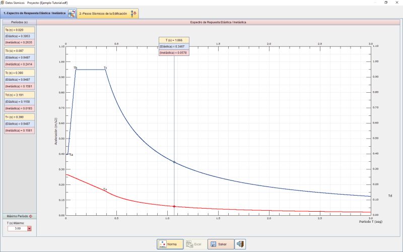This screenshot has height=252, width=403.
Task: Restore the window with the maximize button
Action: click(x=386, y=3)
